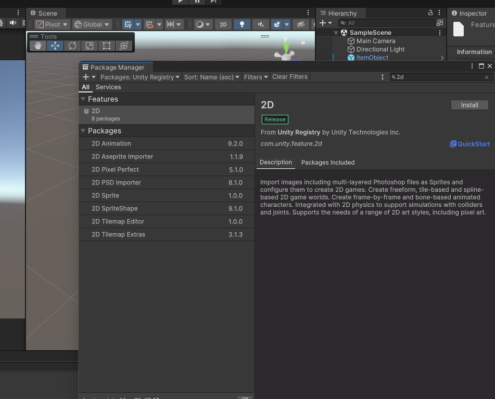The image size is (495, 399).
Task: Select 2D feature with 8 packages
Action: pyautogui.click(x=167, y=115)
